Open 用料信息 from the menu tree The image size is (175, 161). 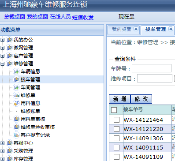pos(30,103)
